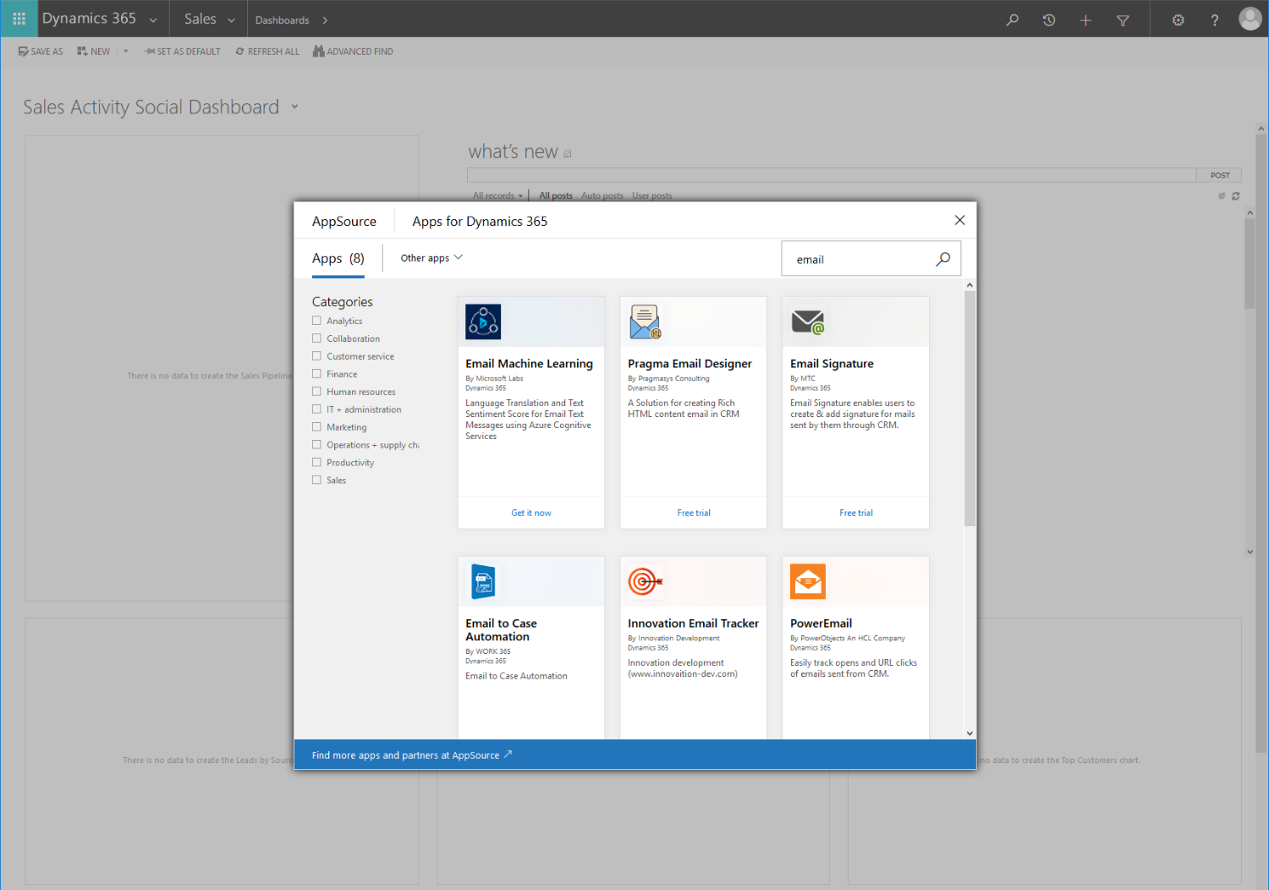This screenshot has width=1269, height=890.
Task: Open the user profile avatar
Action: pos(1250,19)
